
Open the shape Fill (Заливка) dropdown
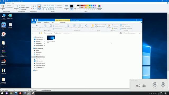pos(59,7)
